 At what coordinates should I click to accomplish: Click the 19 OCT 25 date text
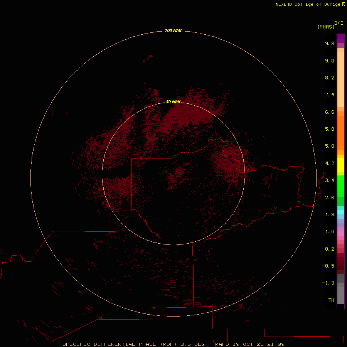tap(248, 344)
